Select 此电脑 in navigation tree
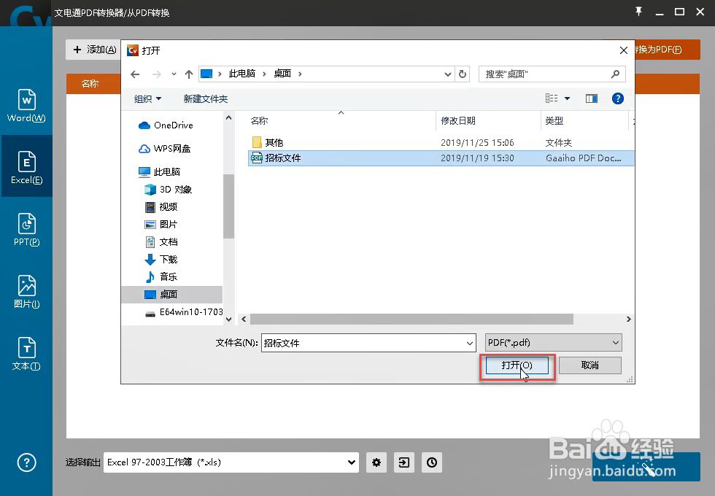715x496 pixels. click(x=160, y=172)
